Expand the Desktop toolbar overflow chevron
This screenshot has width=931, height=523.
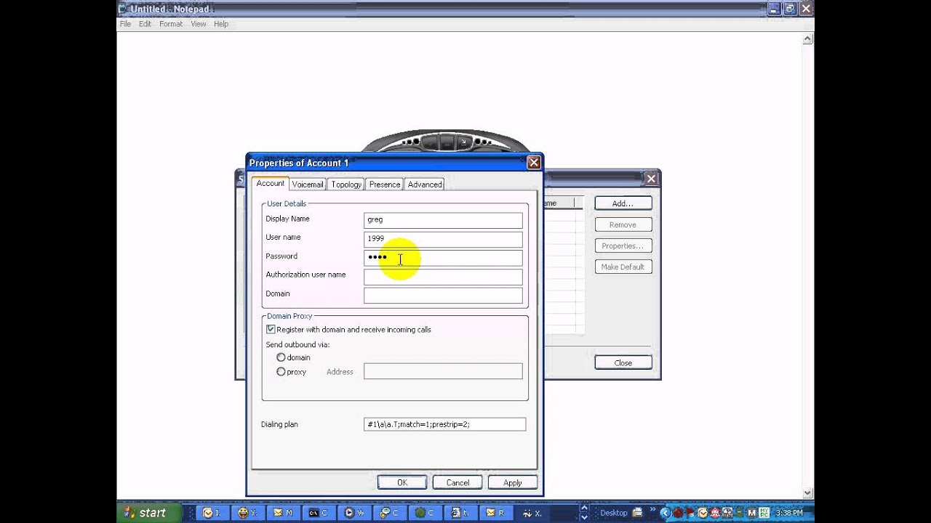coord(652,511)
